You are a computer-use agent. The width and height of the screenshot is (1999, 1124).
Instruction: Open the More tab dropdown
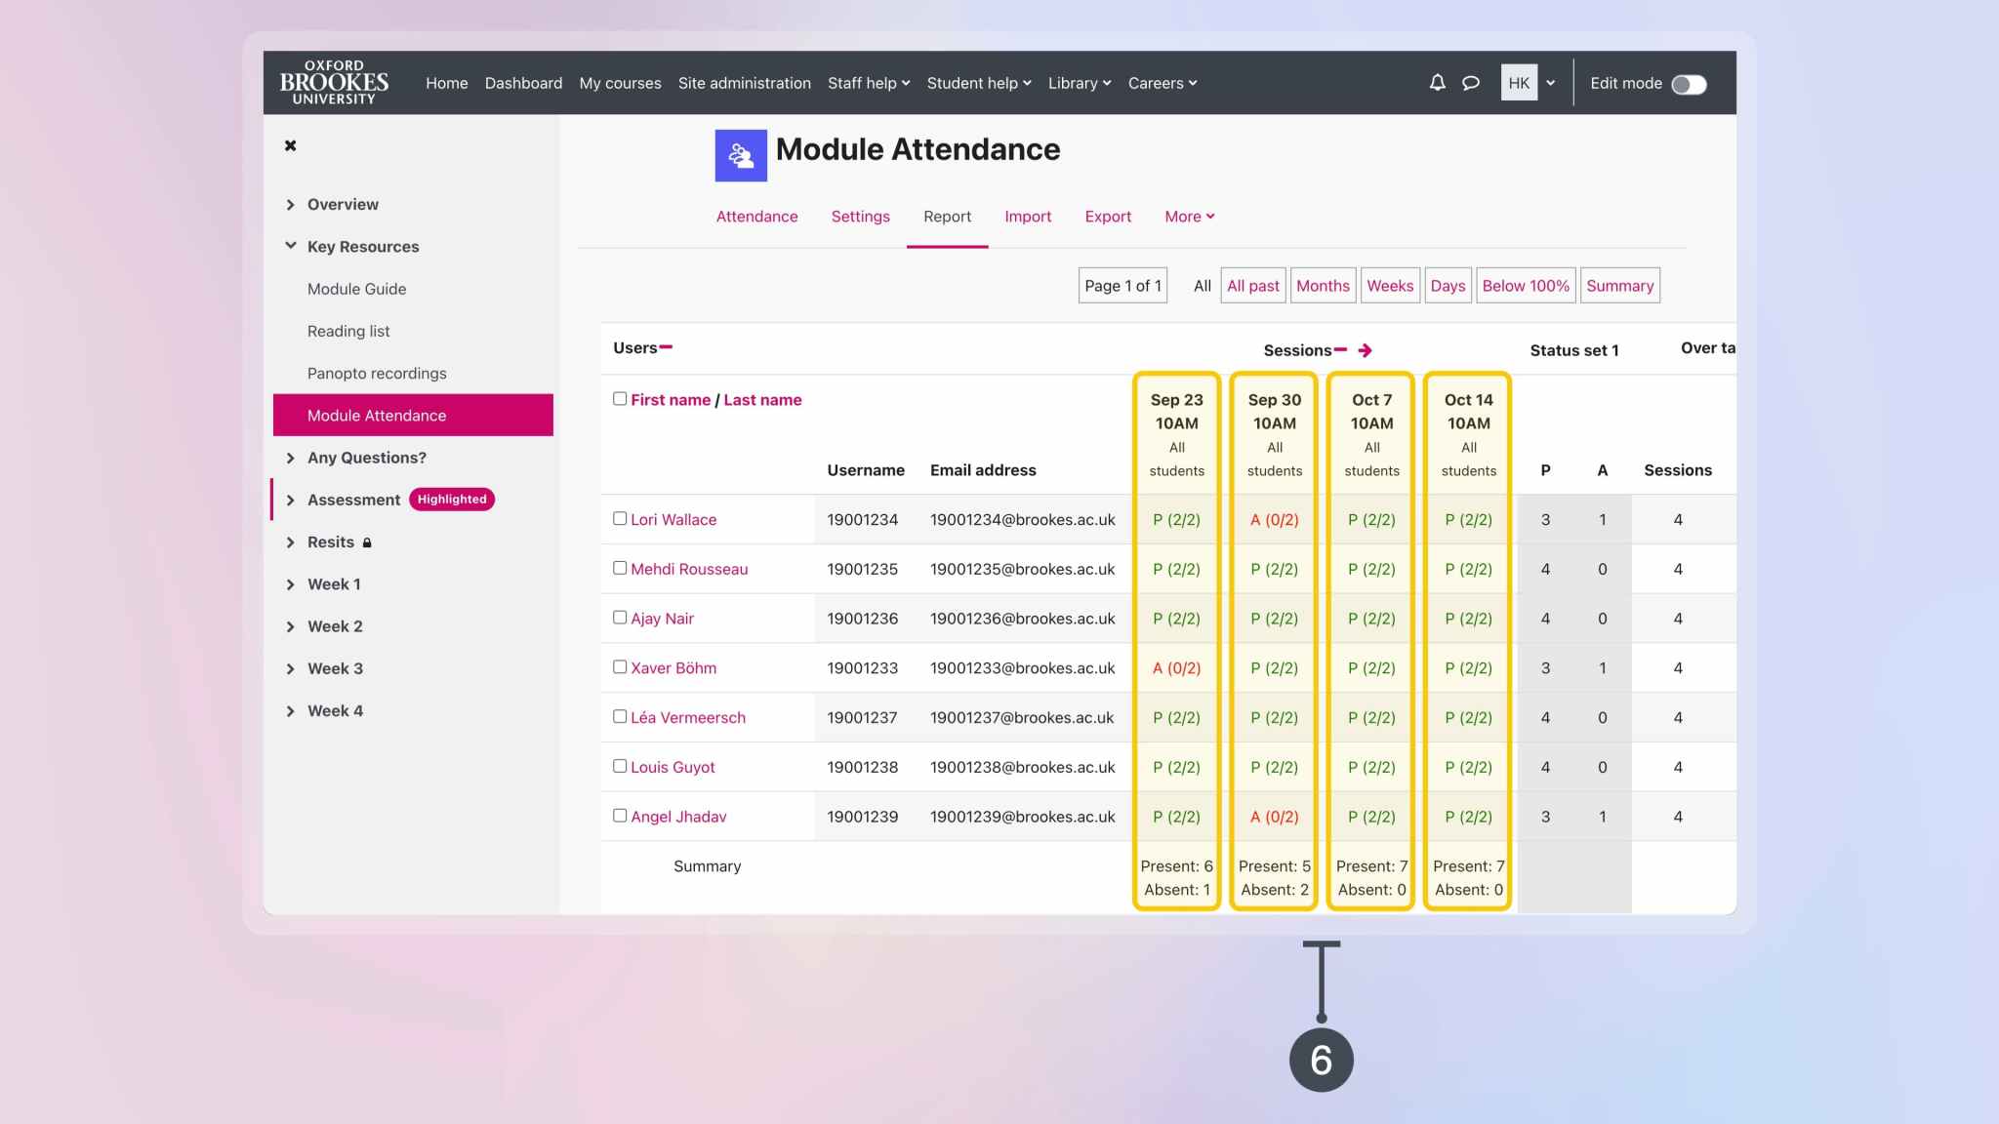[x=1188, y=217]
